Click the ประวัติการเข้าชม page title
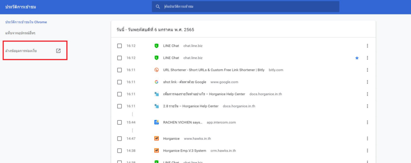411x163 pixels. (x=20, y=7)
